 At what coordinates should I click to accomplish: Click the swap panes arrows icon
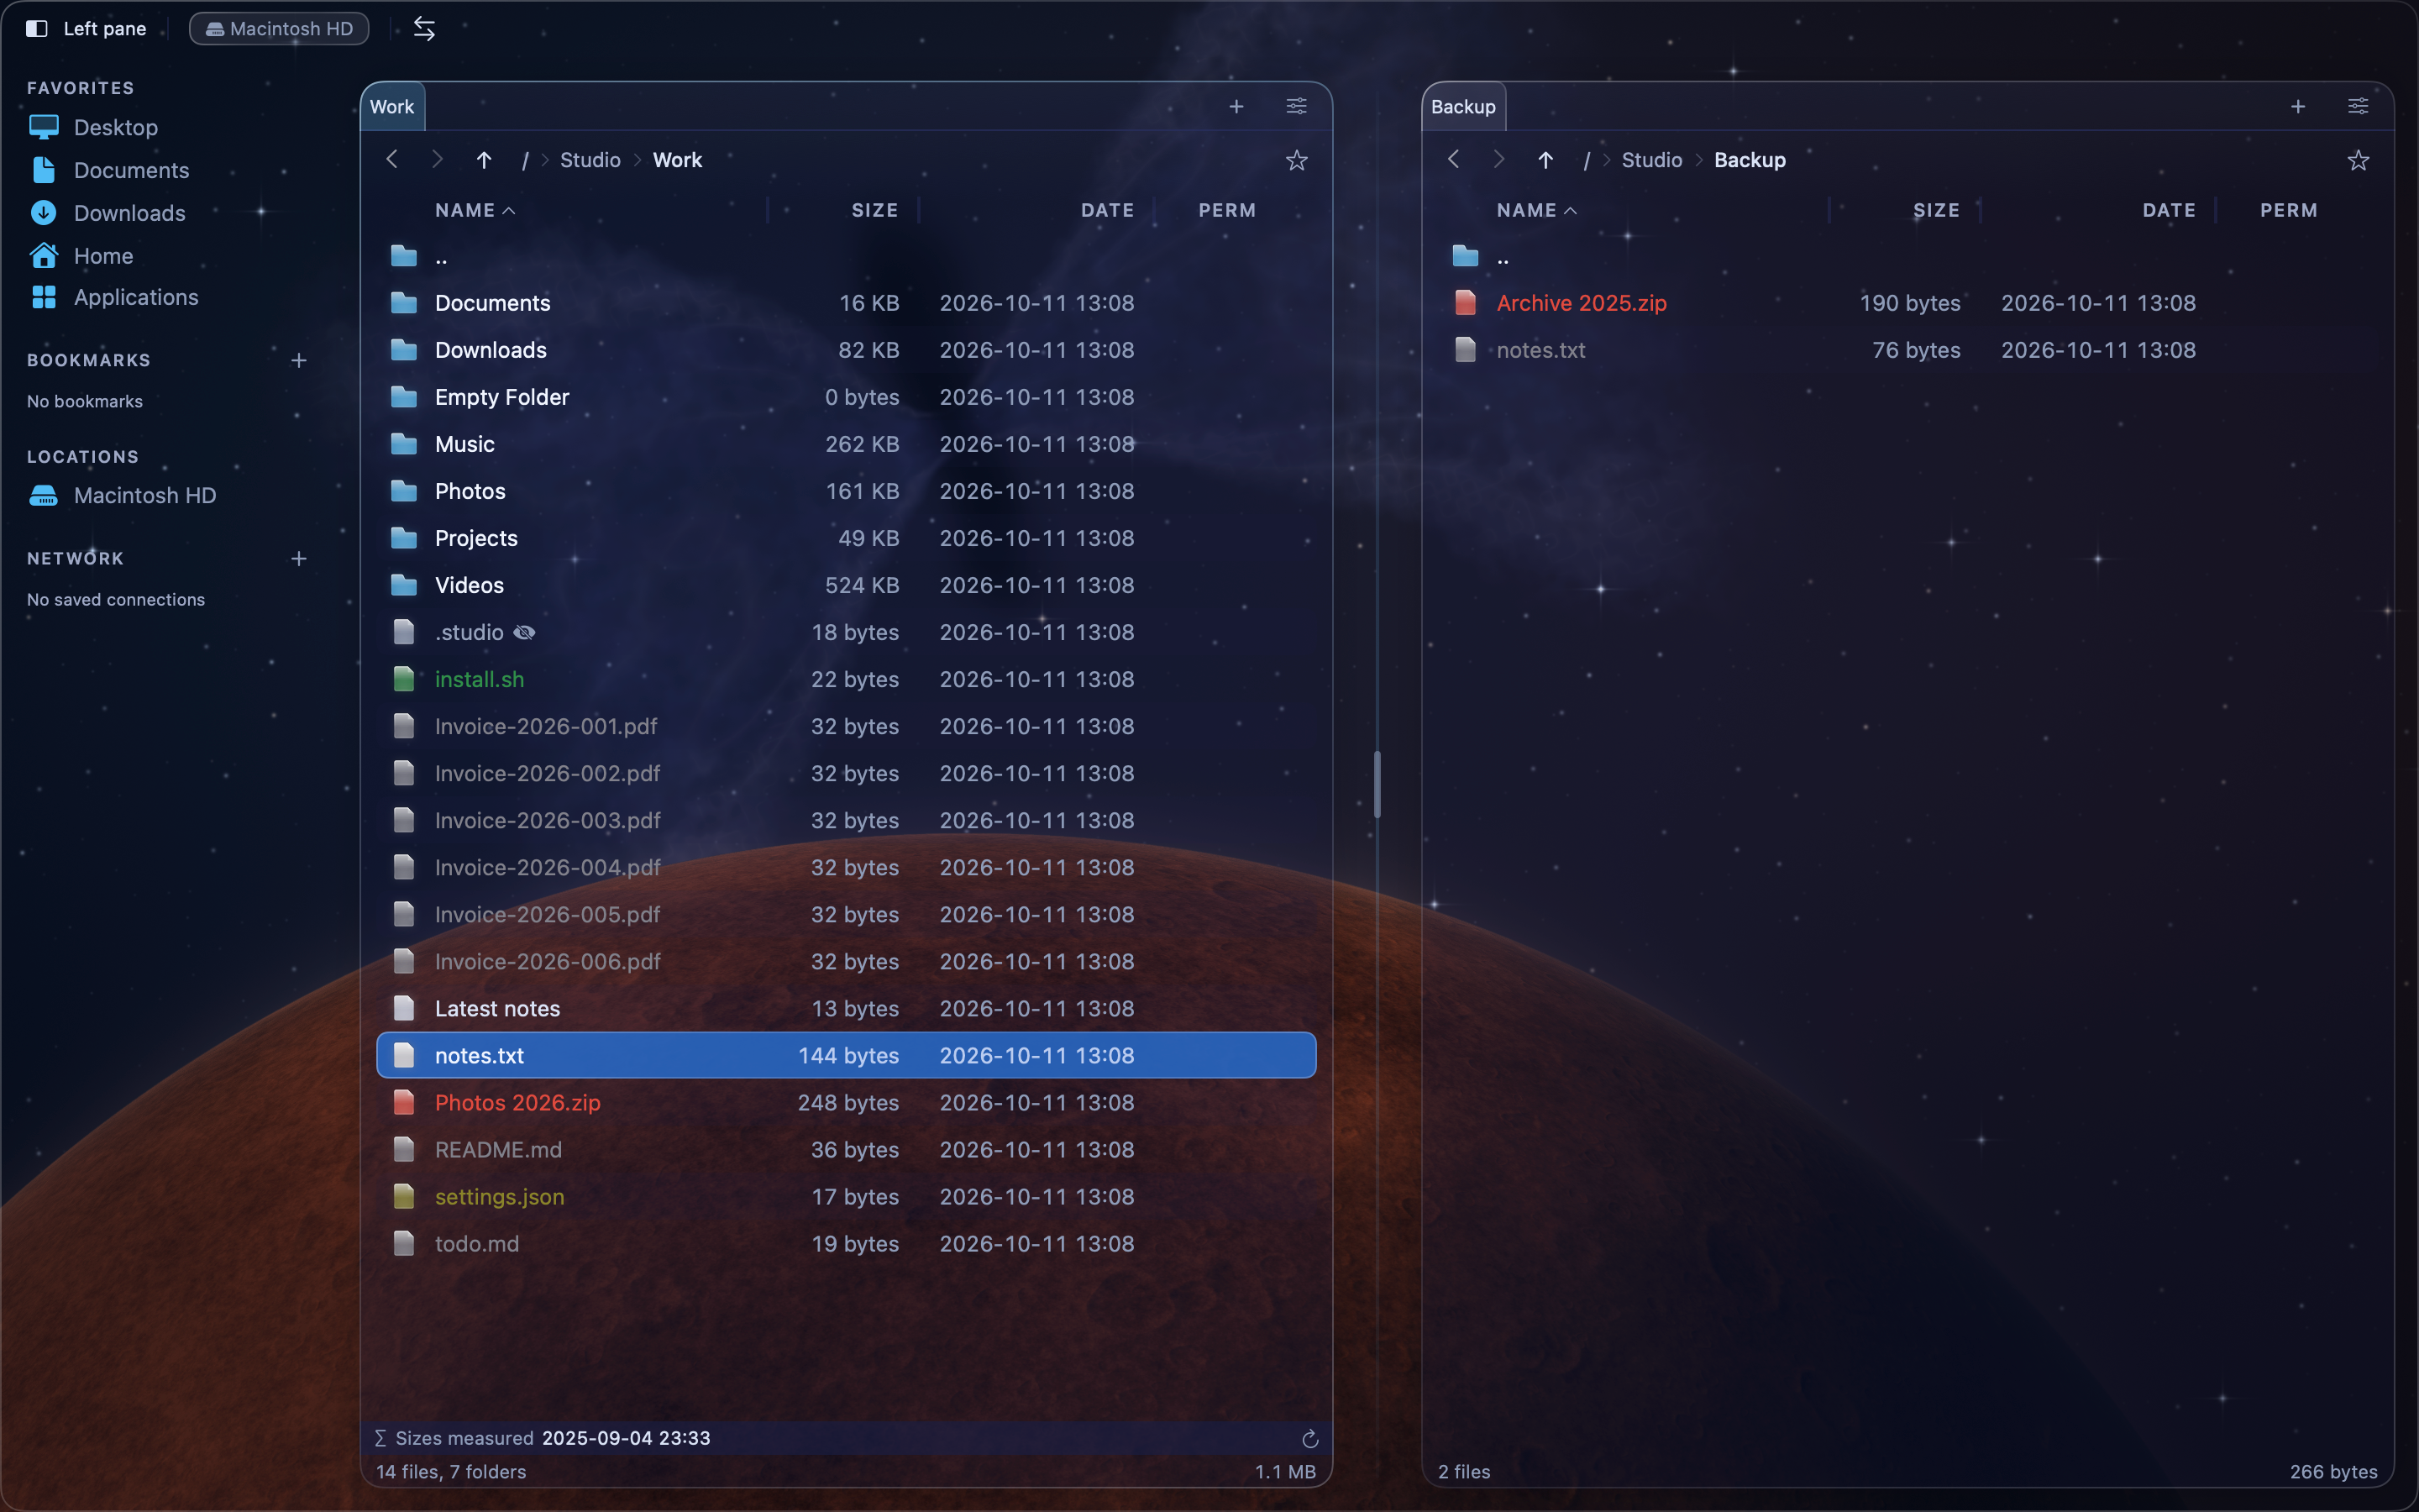(x=425, y=28)
